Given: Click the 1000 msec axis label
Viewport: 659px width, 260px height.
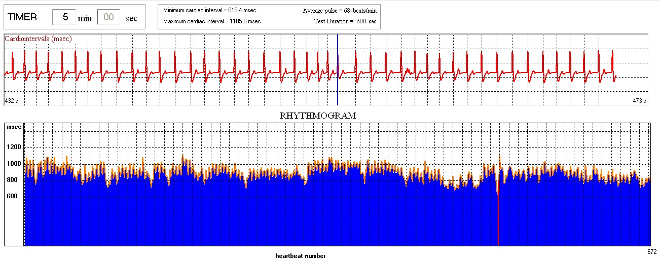Looking at the screenshot, I should (x=14, y=164).
